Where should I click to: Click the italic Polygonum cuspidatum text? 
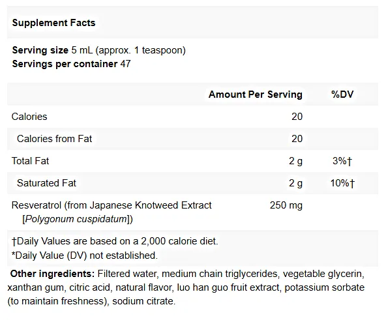[x=76, y=219]
